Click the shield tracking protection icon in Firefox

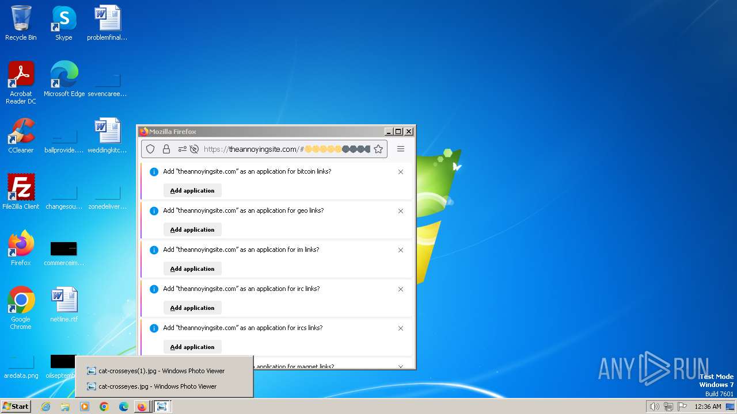pos(150,149)
